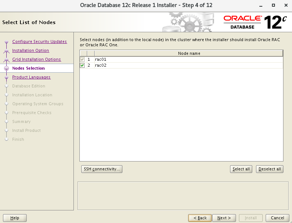Click the Prerequisite Checks step
This screenshot has height=223, width=292.
32,113
